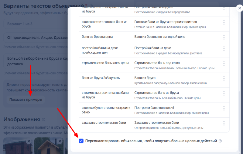Open options menu for 'Баня из бревна по выгодной цене' row
The width and height of the screenshot is (243, 154).
[224, 37]
